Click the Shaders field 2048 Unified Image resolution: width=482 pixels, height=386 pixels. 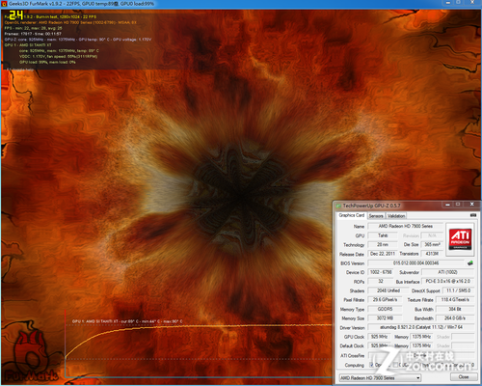coord(388,290)
